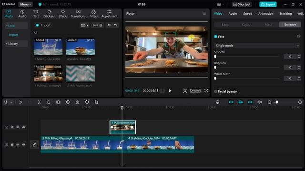305x171 pixels.
Task: Switch to the Animation tab
Action: pos(266,14)
